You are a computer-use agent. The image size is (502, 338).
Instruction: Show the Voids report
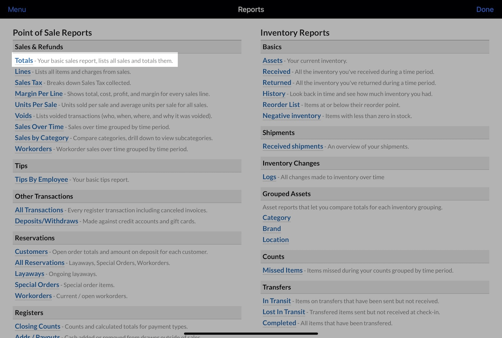[x=23, y=116]
